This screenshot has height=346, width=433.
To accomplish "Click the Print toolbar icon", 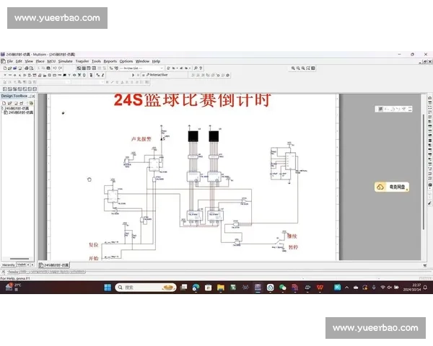I will (27, 68).
